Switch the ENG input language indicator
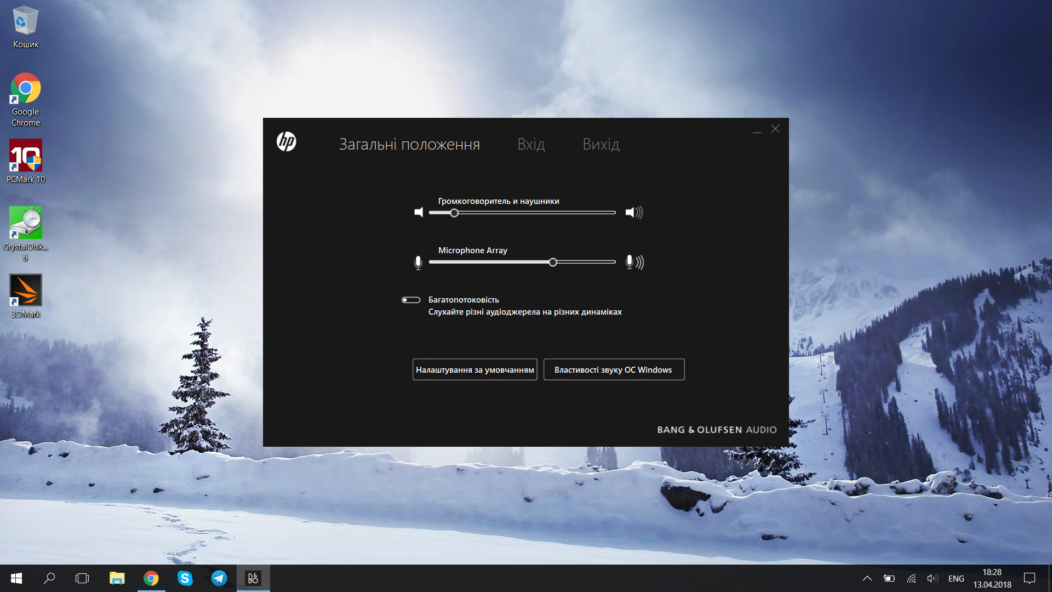This screenshot has height=592, width=1052. pos(956,578)
